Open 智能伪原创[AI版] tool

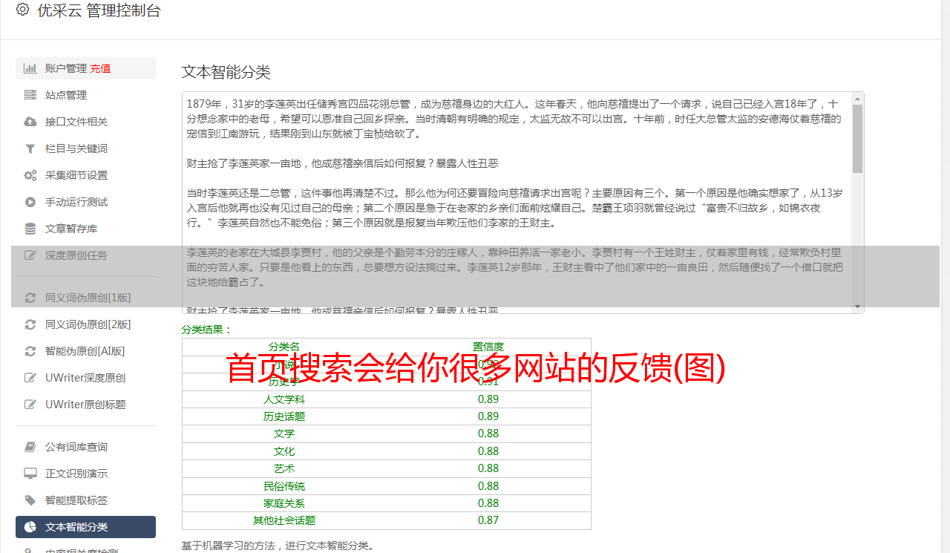pyautogui.click(x=85, y=351)
